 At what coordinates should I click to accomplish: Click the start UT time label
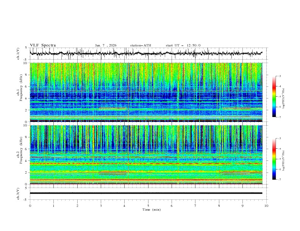(183, 45)
